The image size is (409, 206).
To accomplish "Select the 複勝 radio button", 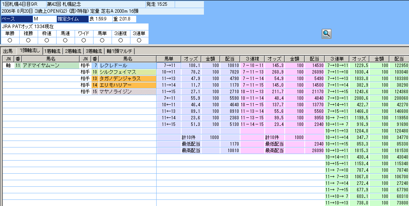I will tap(28, 40).
